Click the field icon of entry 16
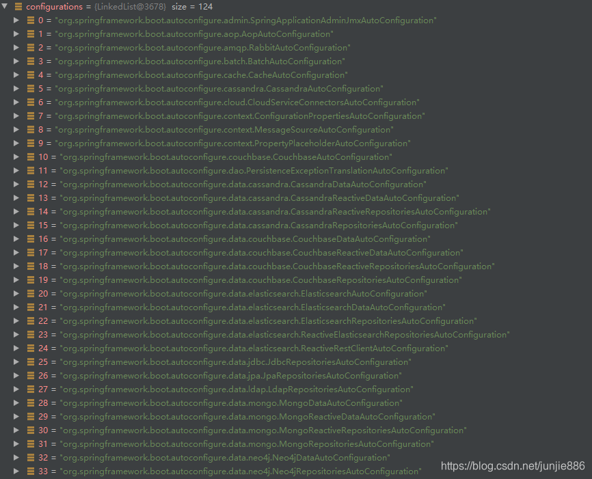This screenshot has width=592, height=479. click(x=31, y=239)
